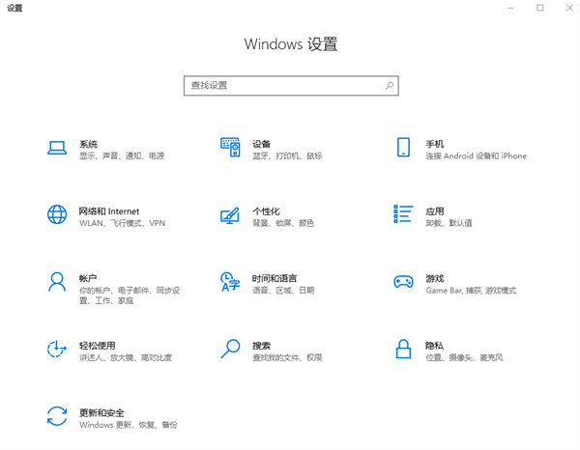This screenshot has height=450, width=580.
Task: Open the 时间和语言 settings title
Action: coord(275,278)
